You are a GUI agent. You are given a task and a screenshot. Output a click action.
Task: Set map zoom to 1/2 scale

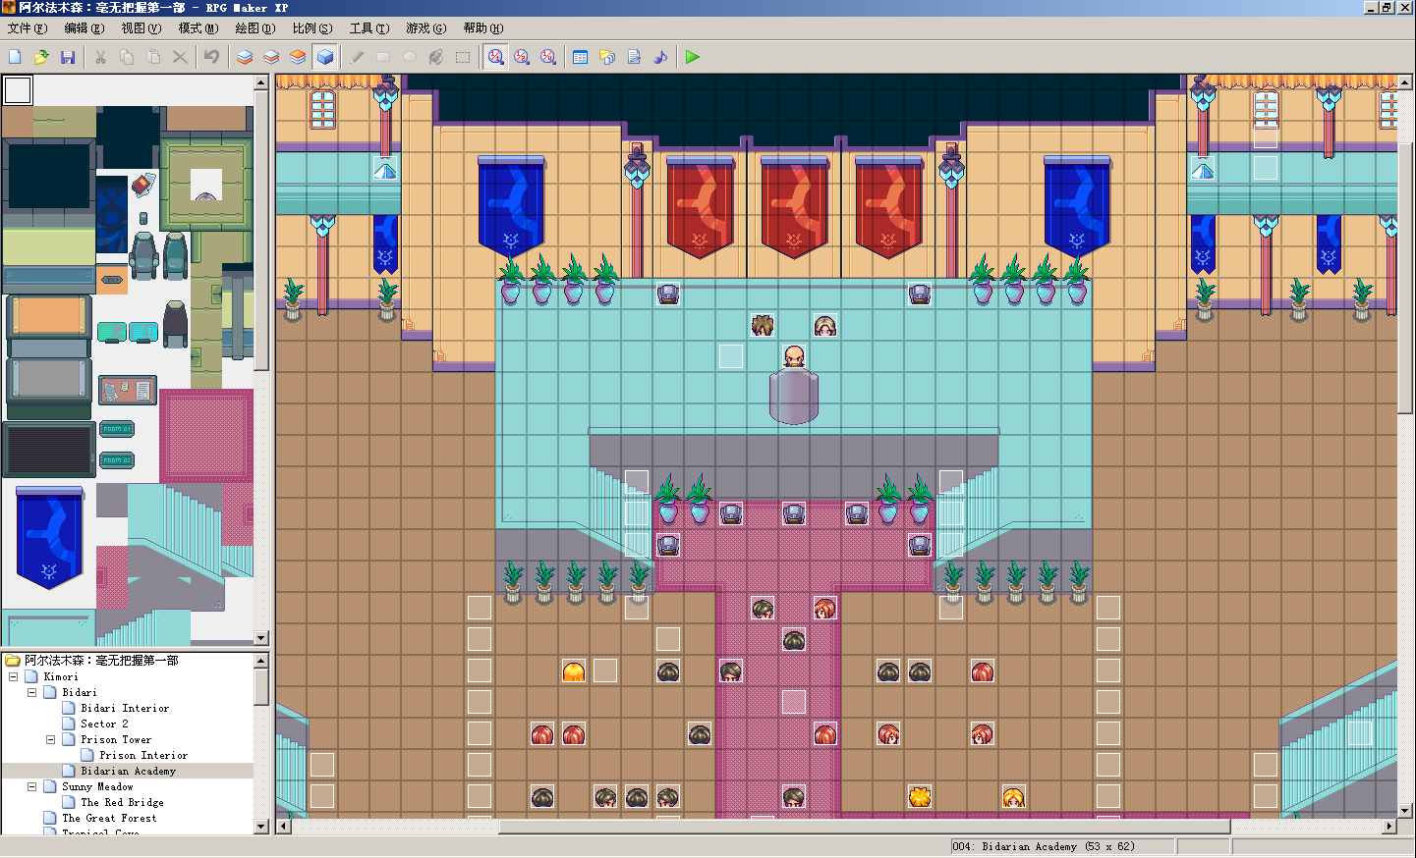522,57
